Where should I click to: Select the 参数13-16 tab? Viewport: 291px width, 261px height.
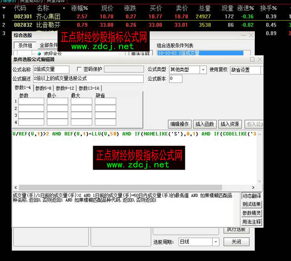89,88
